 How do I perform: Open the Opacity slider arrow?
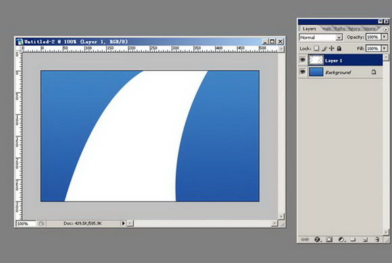point(385,37)
